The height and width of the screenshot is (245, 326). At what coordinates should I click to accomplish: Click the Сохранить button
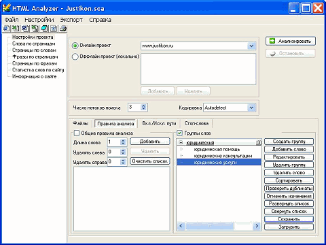point(289,219)
